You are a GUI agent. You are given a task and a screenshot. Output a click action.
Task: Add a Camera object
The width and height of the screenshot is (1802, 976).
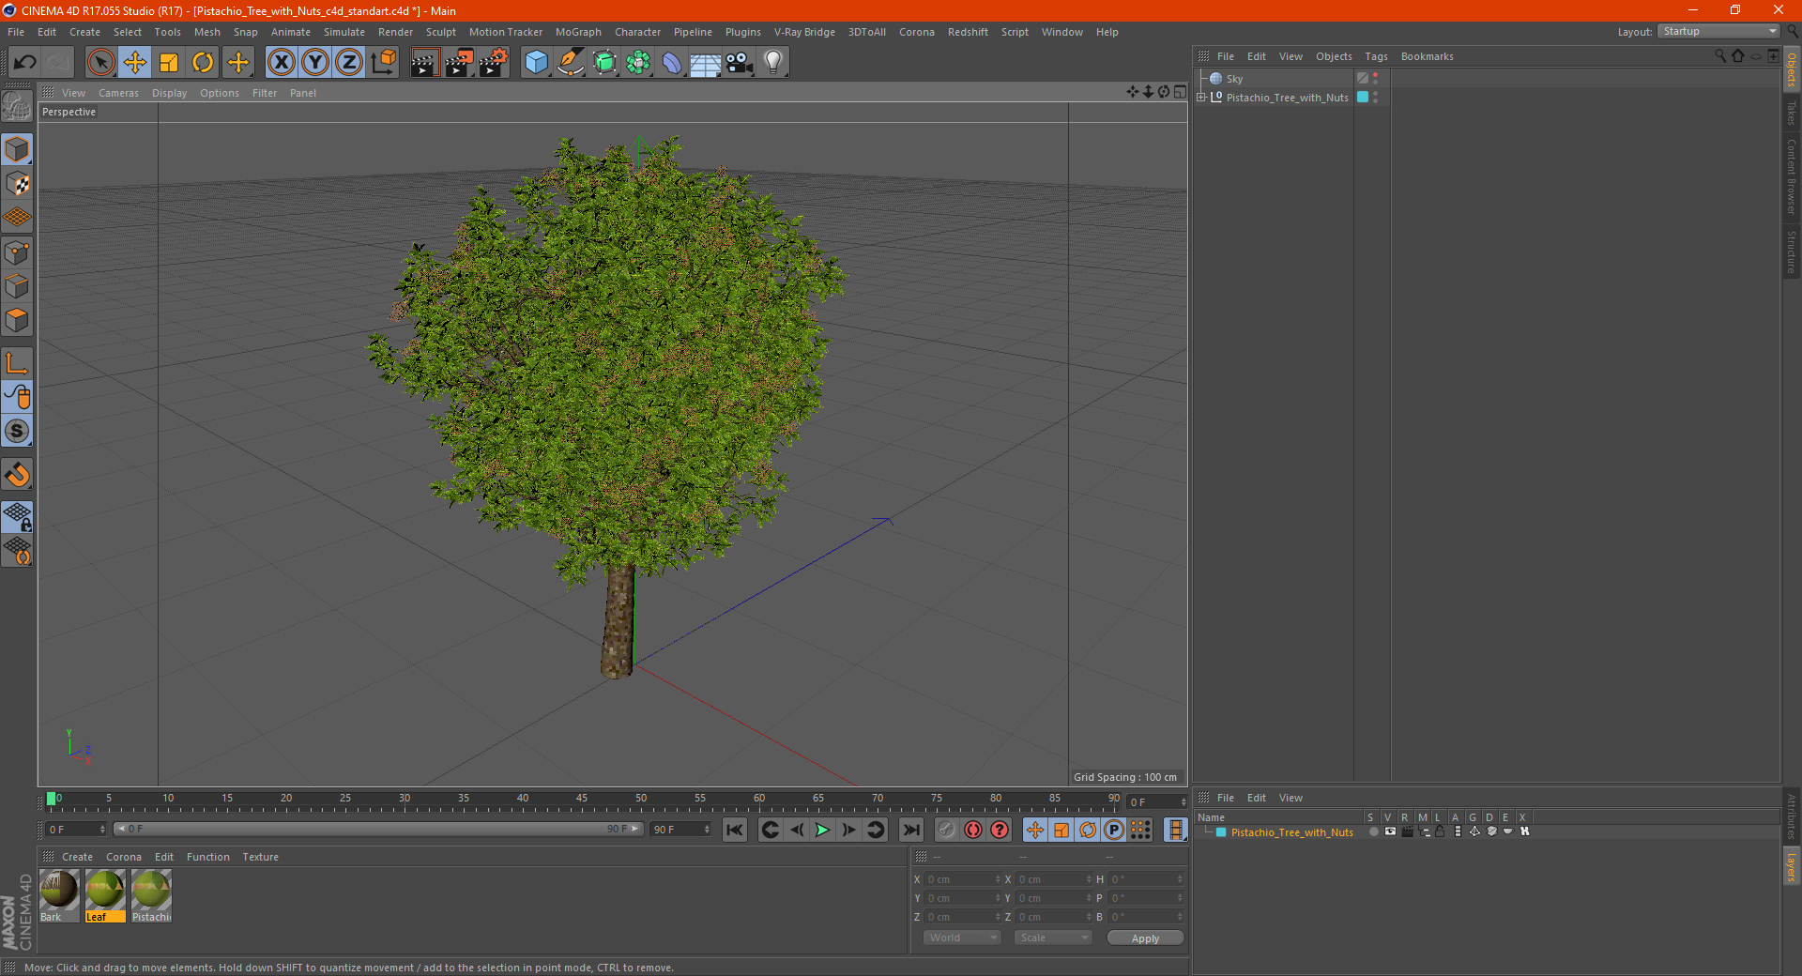740,63
